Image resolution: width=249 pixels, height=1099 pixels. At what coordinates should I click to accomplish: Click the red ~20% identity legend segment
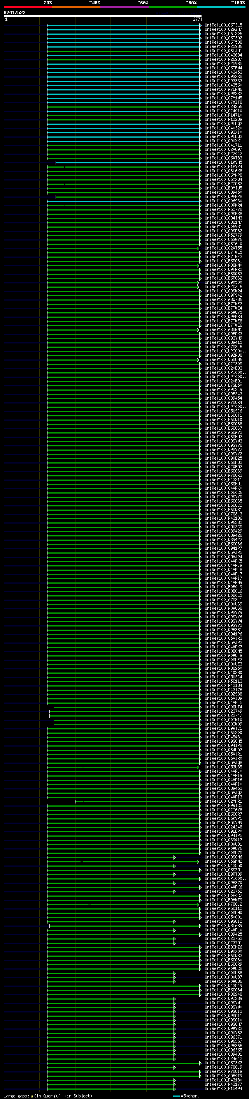28,7
